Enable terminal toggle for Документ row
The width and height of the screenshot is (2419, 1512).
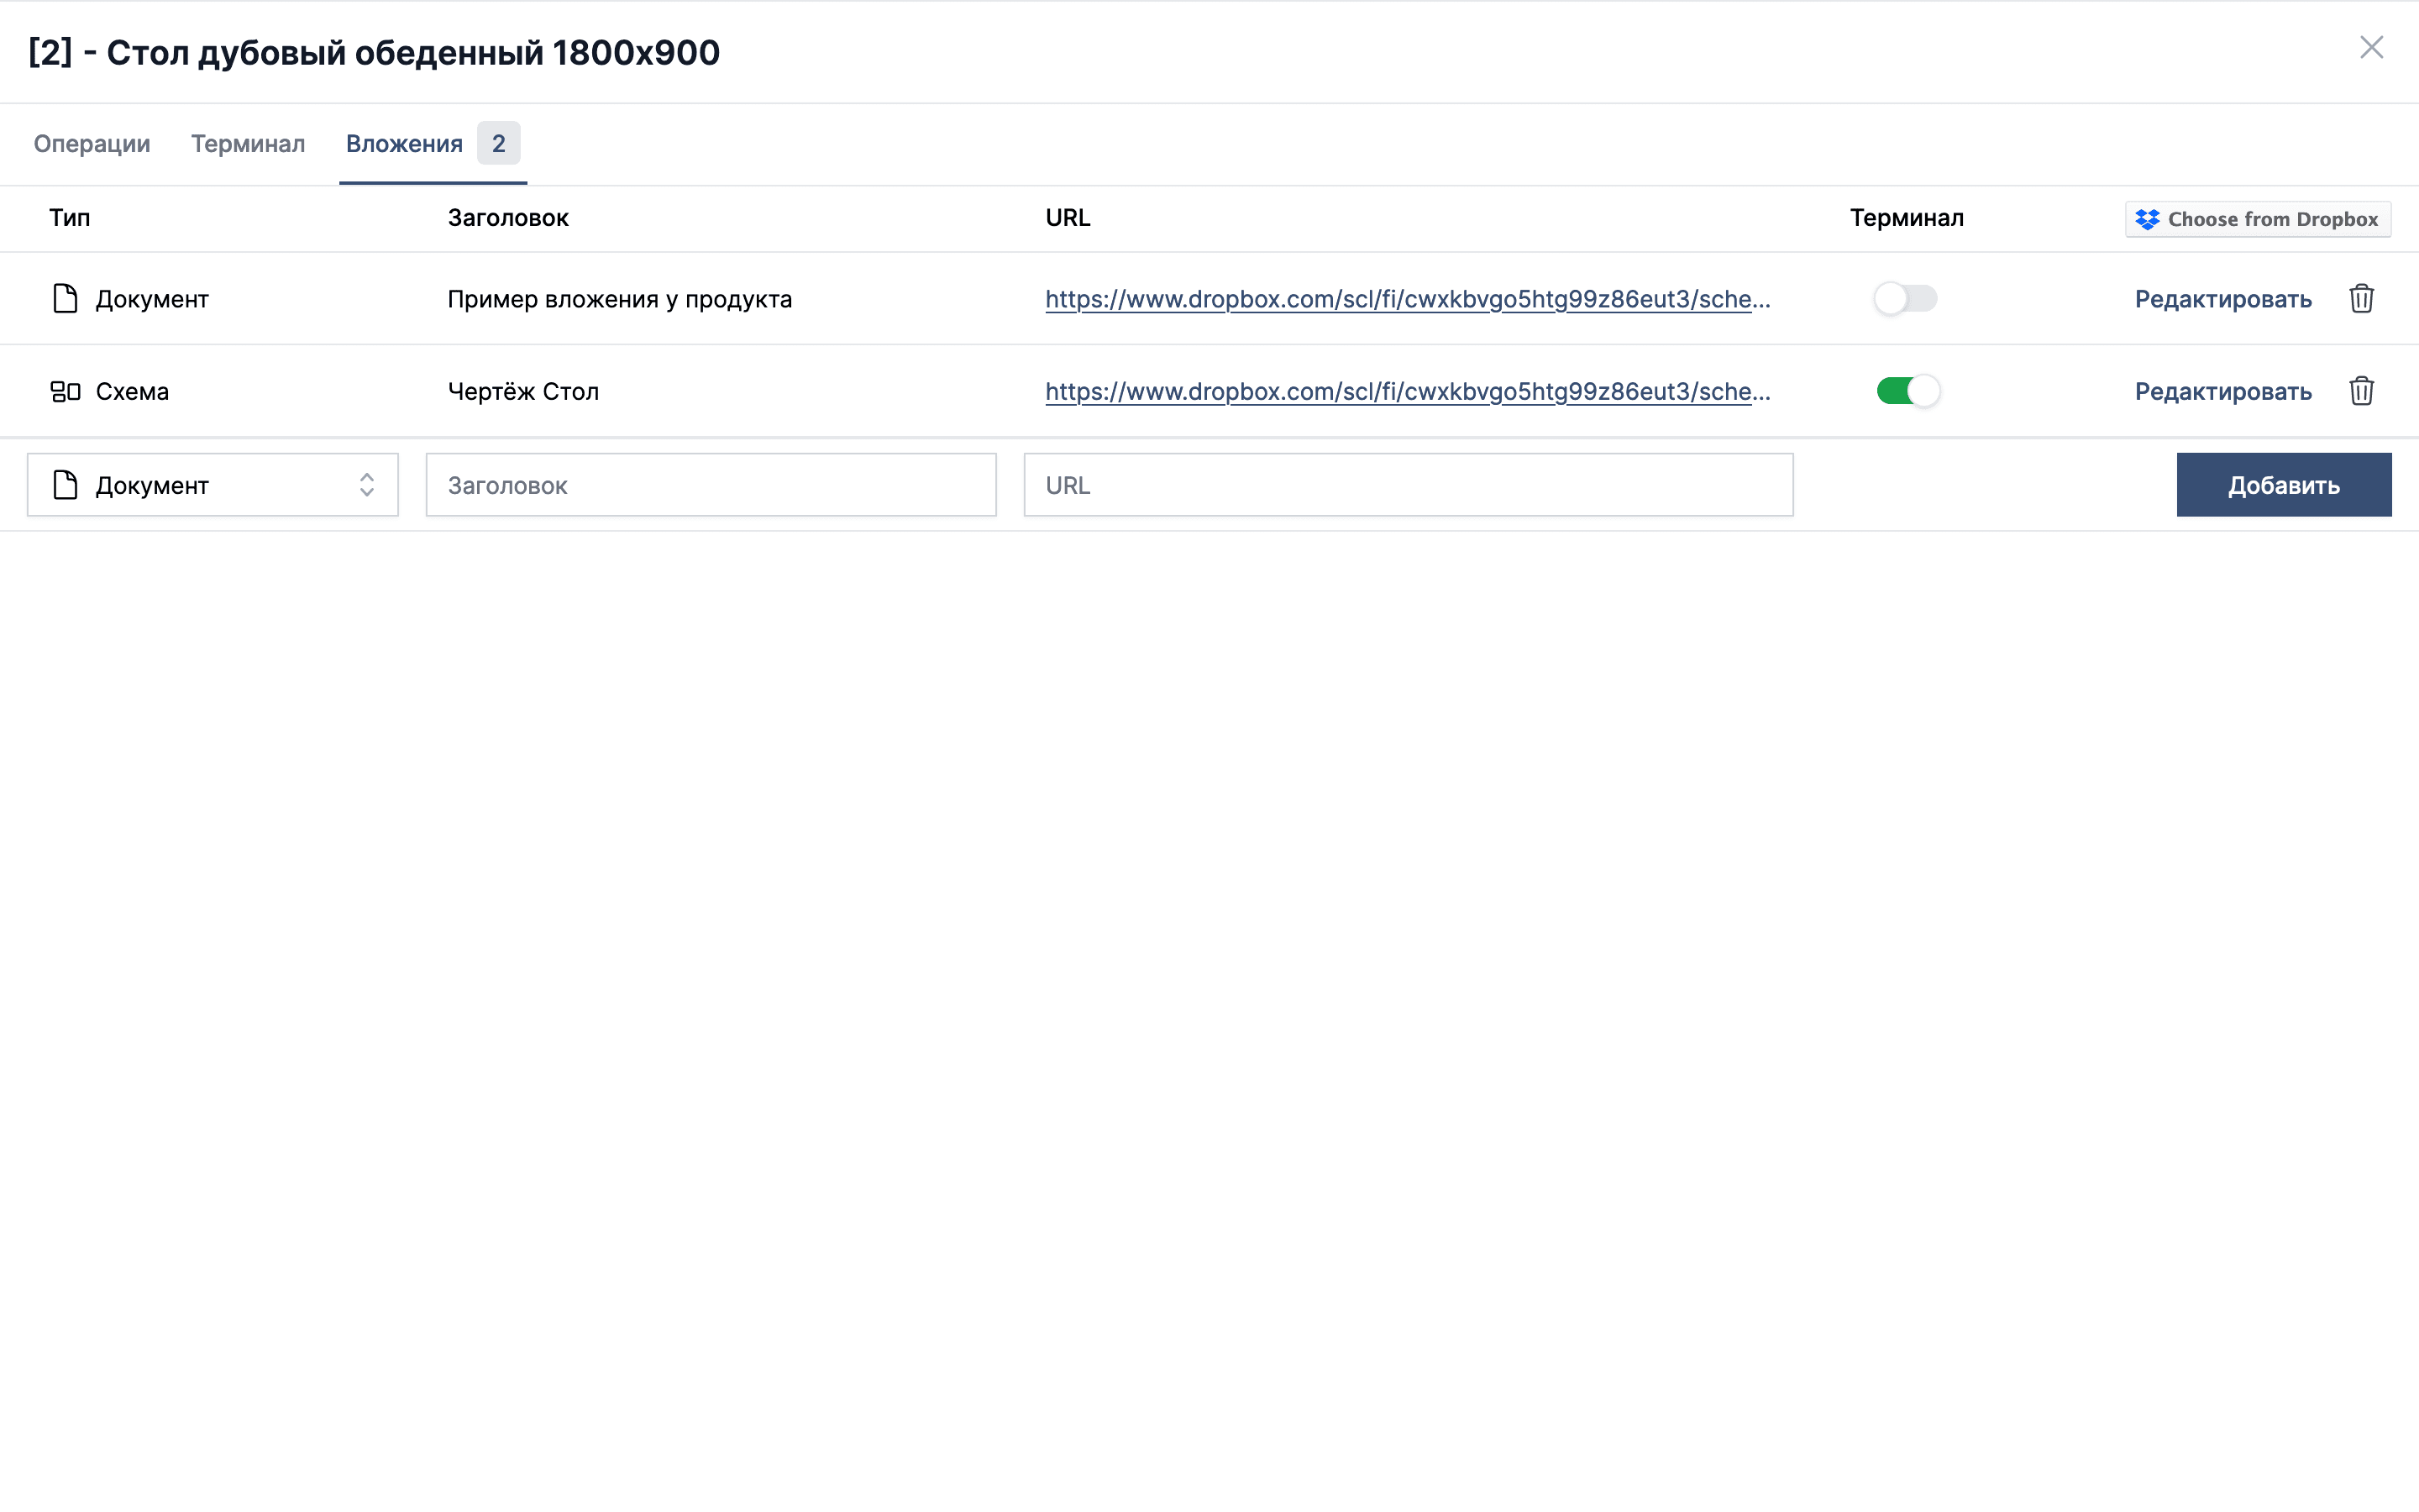[x=1905, y=299]
